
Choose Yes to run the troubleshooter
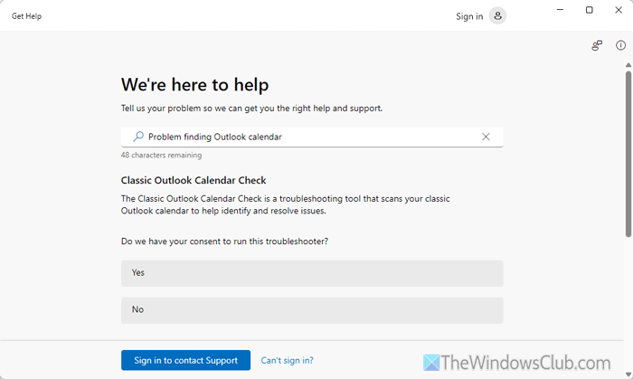pos(312,272)
